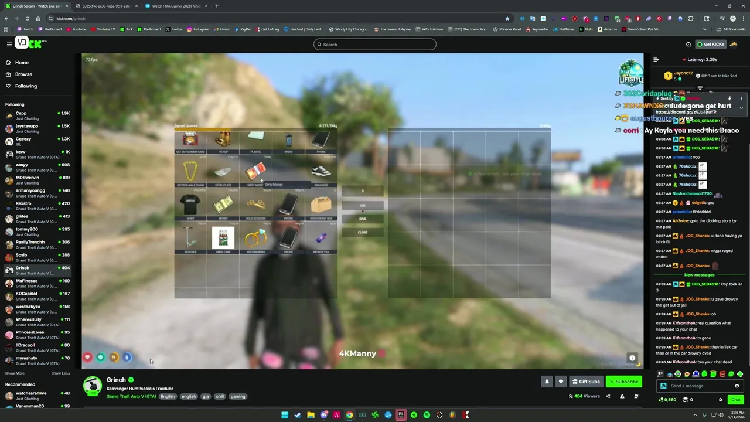The height and width of the screenshot is (422, 750).
Task: Open Spotify from the taskbar
Action: 427,415
